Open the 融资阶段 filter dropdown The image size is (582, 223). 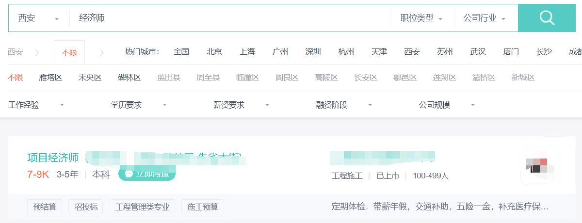click(344, 105)
